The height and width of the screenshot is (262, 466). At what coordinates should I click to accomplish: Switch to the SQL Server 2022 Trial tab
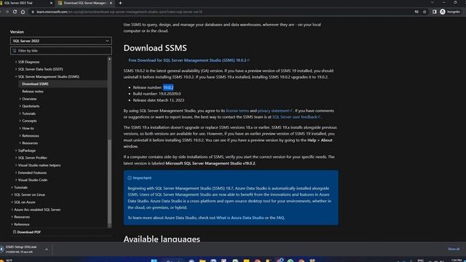tap(26, 3)
